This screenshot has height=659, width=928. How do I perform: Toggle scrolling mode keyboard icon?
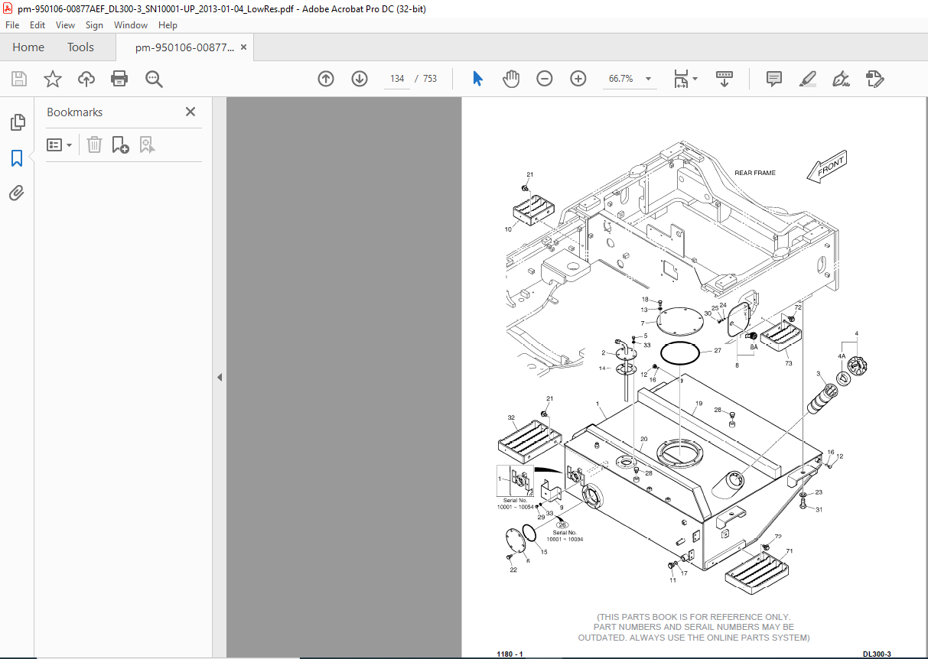pos(724,79)
